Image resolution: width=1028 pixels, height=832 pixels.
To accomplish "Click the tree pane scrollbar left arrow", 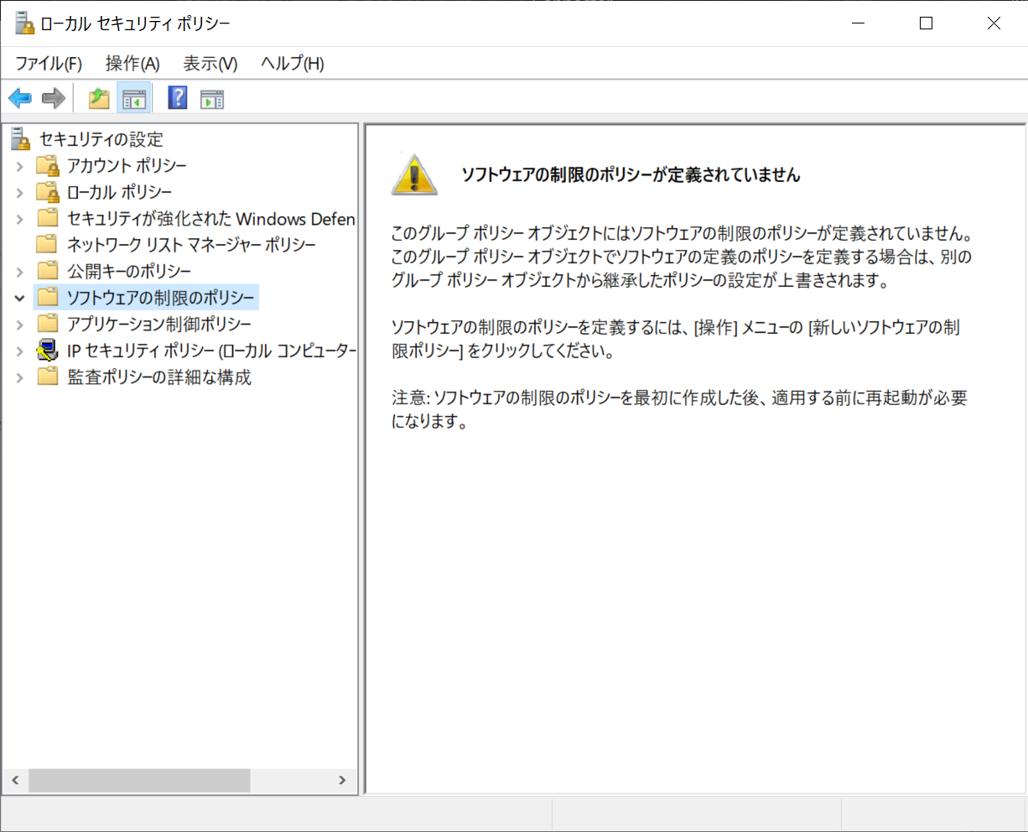I will tap(15, 780).
